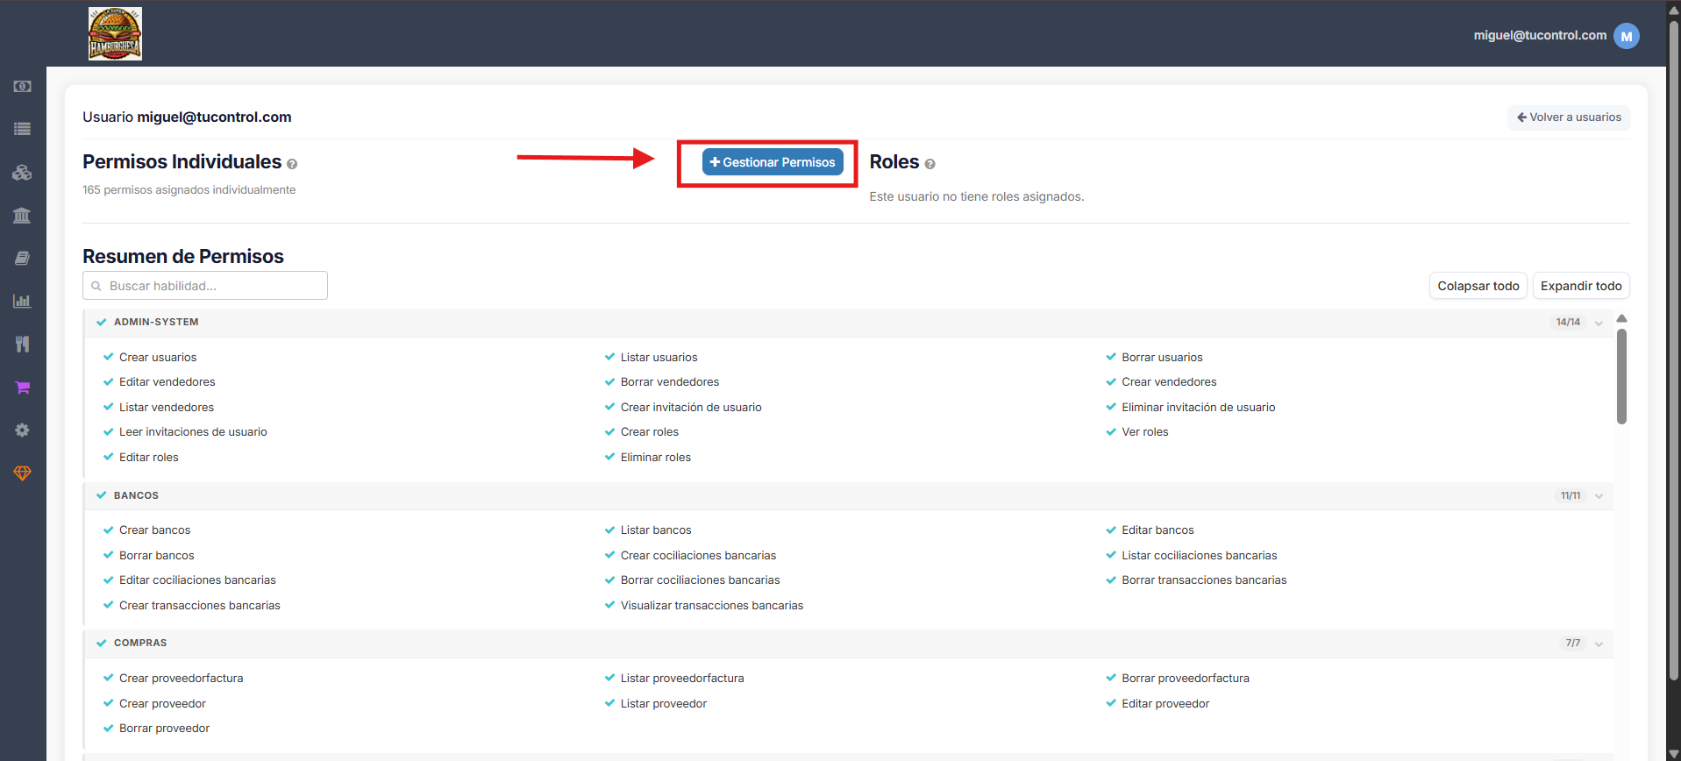The width and height of the screenshot is (1681, 761).
Task: Click Eliminar invitación de usuario permission
Action: pyautogui.click(x=1198, y=407)
